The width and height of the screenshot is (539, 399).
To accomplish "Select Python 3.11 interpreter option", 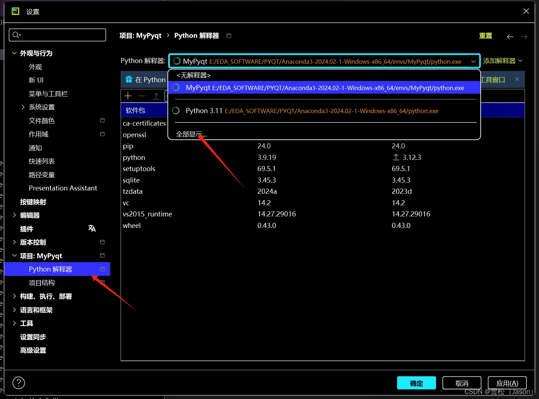I will pos(324,111).
